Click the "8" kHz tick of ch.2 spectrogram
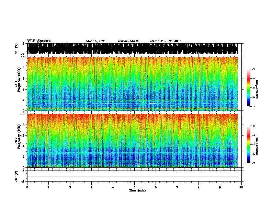This screenshot has height=210, width=272. (24, 125)
